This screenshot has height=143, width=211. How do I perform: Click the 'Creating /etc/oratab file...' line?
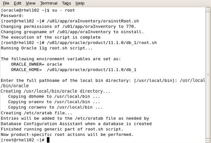pyautogui.click(x=36, y=113)
